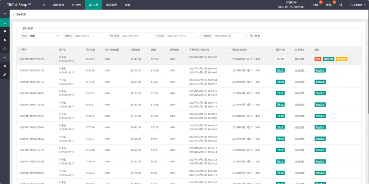This screenshot has width=369, height=184.
Task: Open 资金流水 for order UB2504131905096051
Action: pos(320,173)
